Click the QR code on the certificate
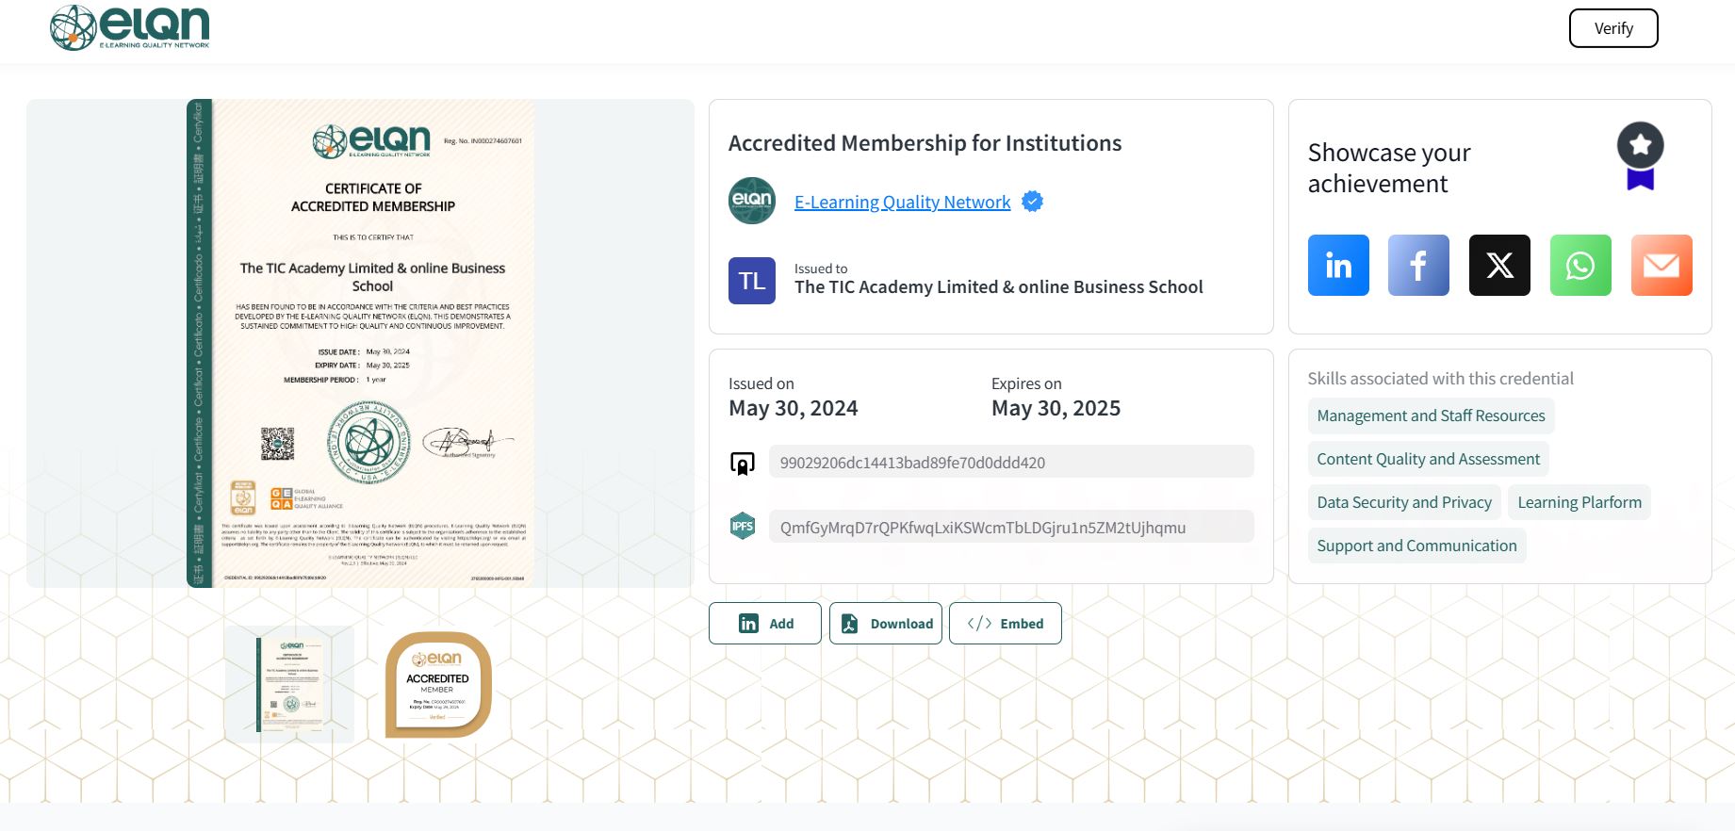The image size is (1735, 831). 277,444
